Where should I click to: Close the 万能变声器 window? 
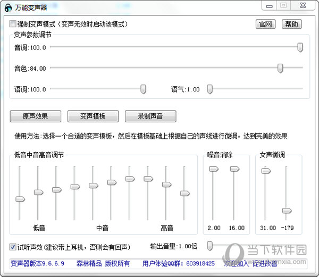point(304,5)
